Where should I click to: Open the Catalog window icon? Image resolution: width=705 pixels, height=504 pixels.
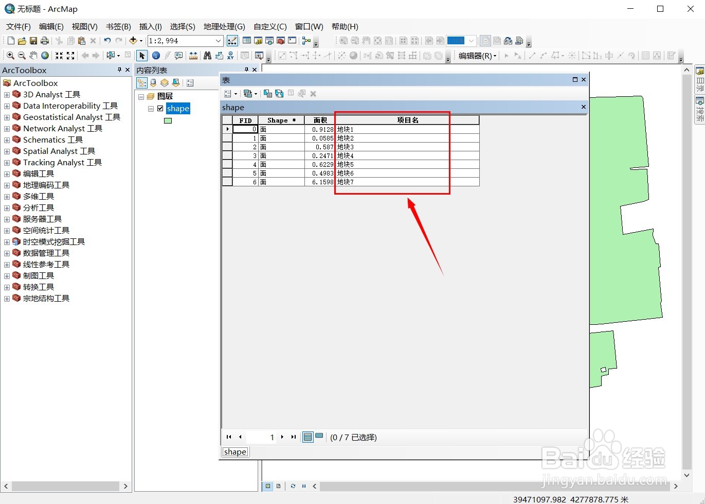pos(258,41)
